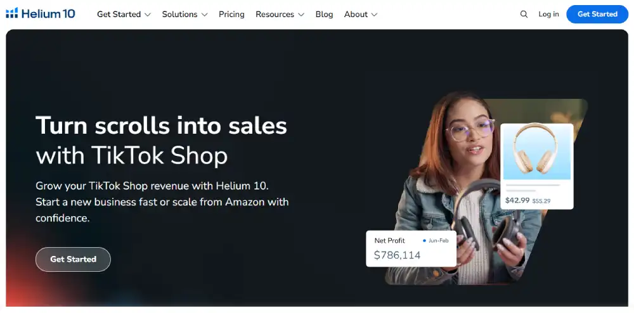634x313 pixels.
Task: Open the Solutions nav item
Action: (180, 14)
